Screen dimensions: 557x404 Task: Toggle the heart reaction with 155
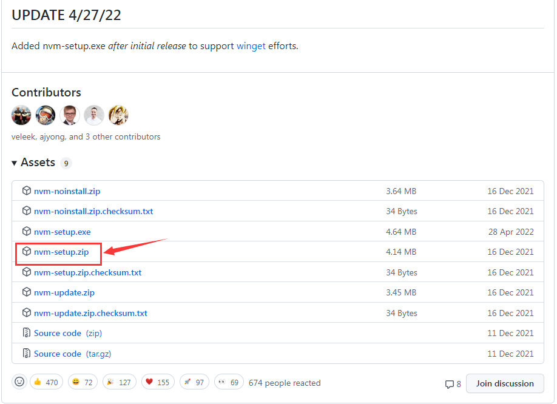click(x=158, y=382)
